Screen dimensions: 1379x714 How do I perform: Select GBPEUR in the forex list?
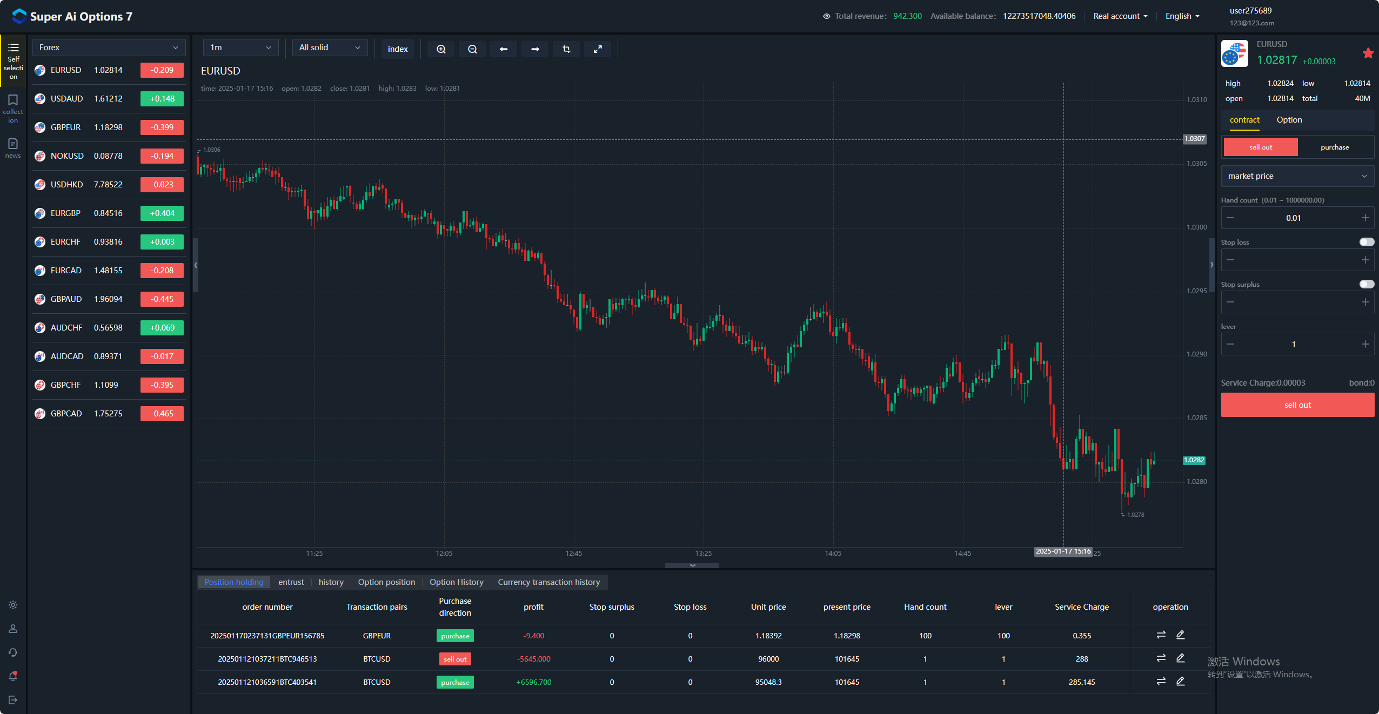pos(109,127)
